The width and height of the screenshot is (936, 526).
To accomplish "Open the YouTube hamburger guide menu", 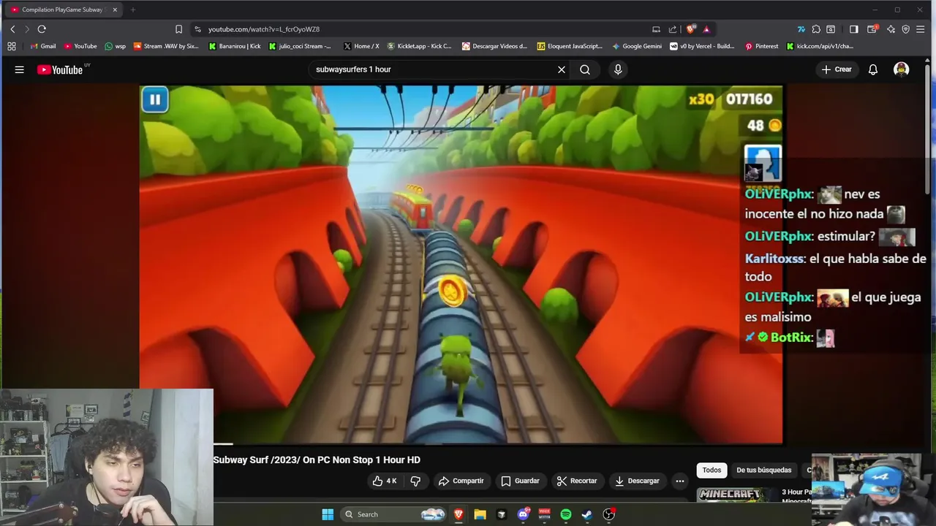I will [20, 69].
